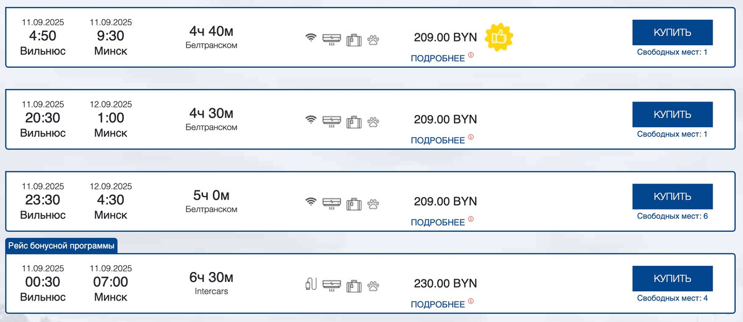Buy the 230.00 BYN Intercars ticket
743x322 pixels.
672,279
